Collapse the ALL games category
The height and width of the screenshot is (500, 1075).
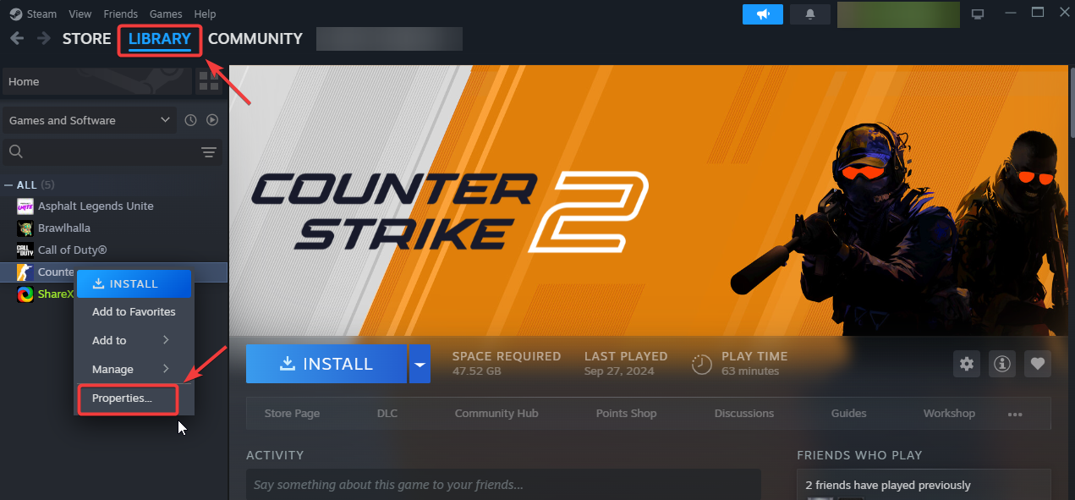(x=8, y=184)
